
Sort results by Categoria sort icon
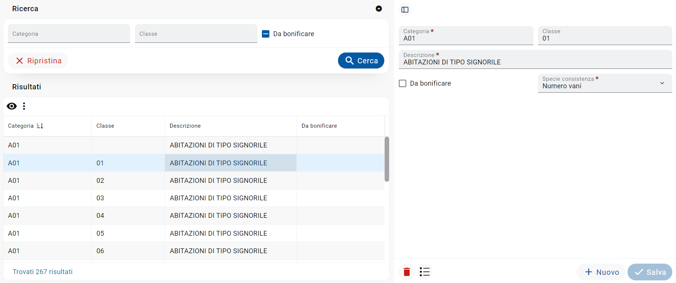40,126
